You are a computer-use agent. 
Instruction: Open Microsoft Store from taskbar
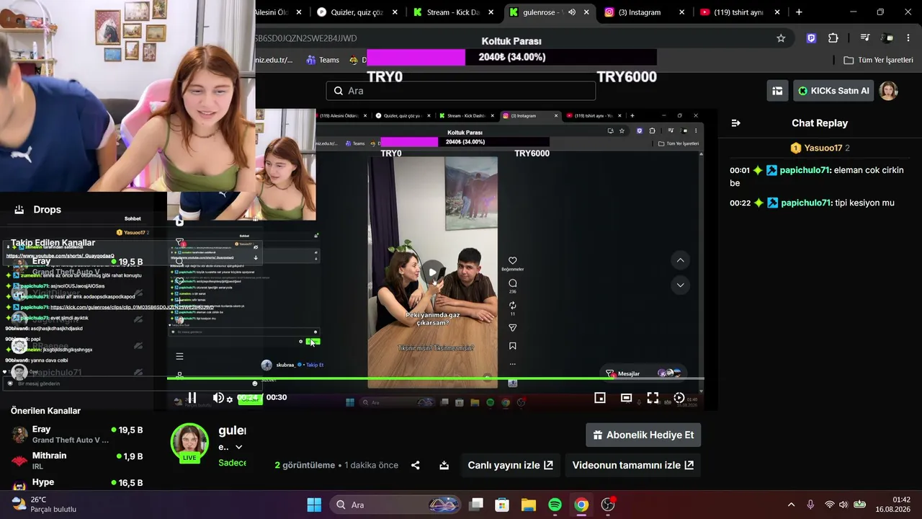(x=502, y=505)
